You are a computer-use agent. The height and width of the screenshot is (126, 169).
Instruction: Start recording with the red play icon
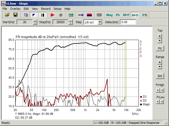pos(52,15)
